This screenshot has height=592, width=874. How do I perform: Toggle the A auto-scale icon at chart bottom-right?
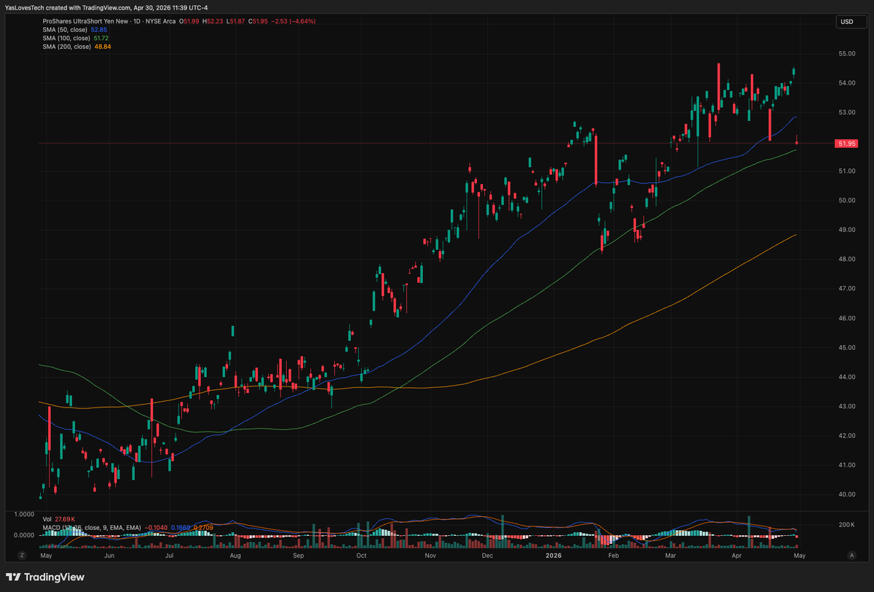(851, 556)
